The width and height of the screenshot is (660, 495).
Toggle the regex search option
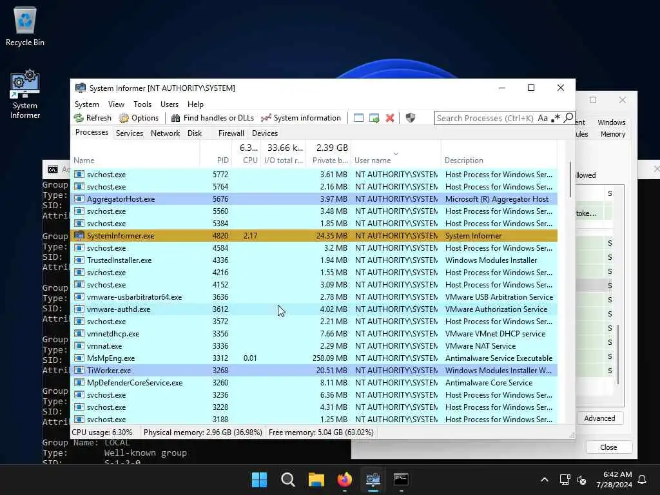(x=556, y=118)
